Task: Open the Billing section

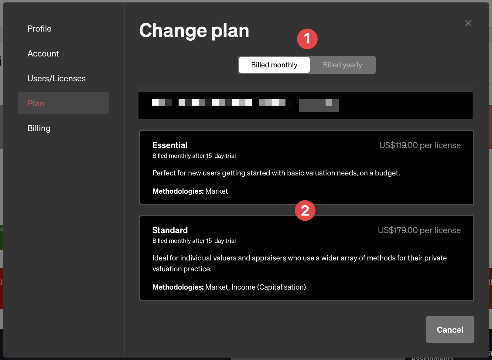Action: coord(39,128)
